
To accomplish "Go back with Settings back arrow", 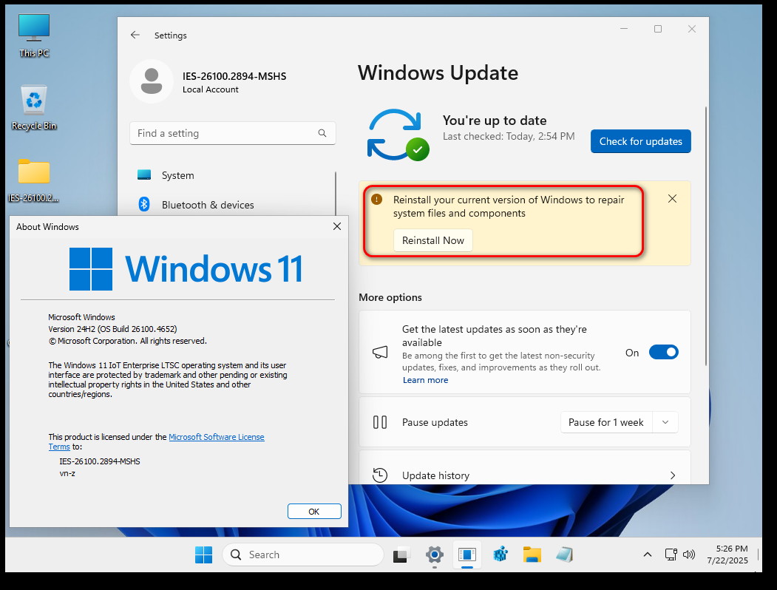I will pos(135,35).
